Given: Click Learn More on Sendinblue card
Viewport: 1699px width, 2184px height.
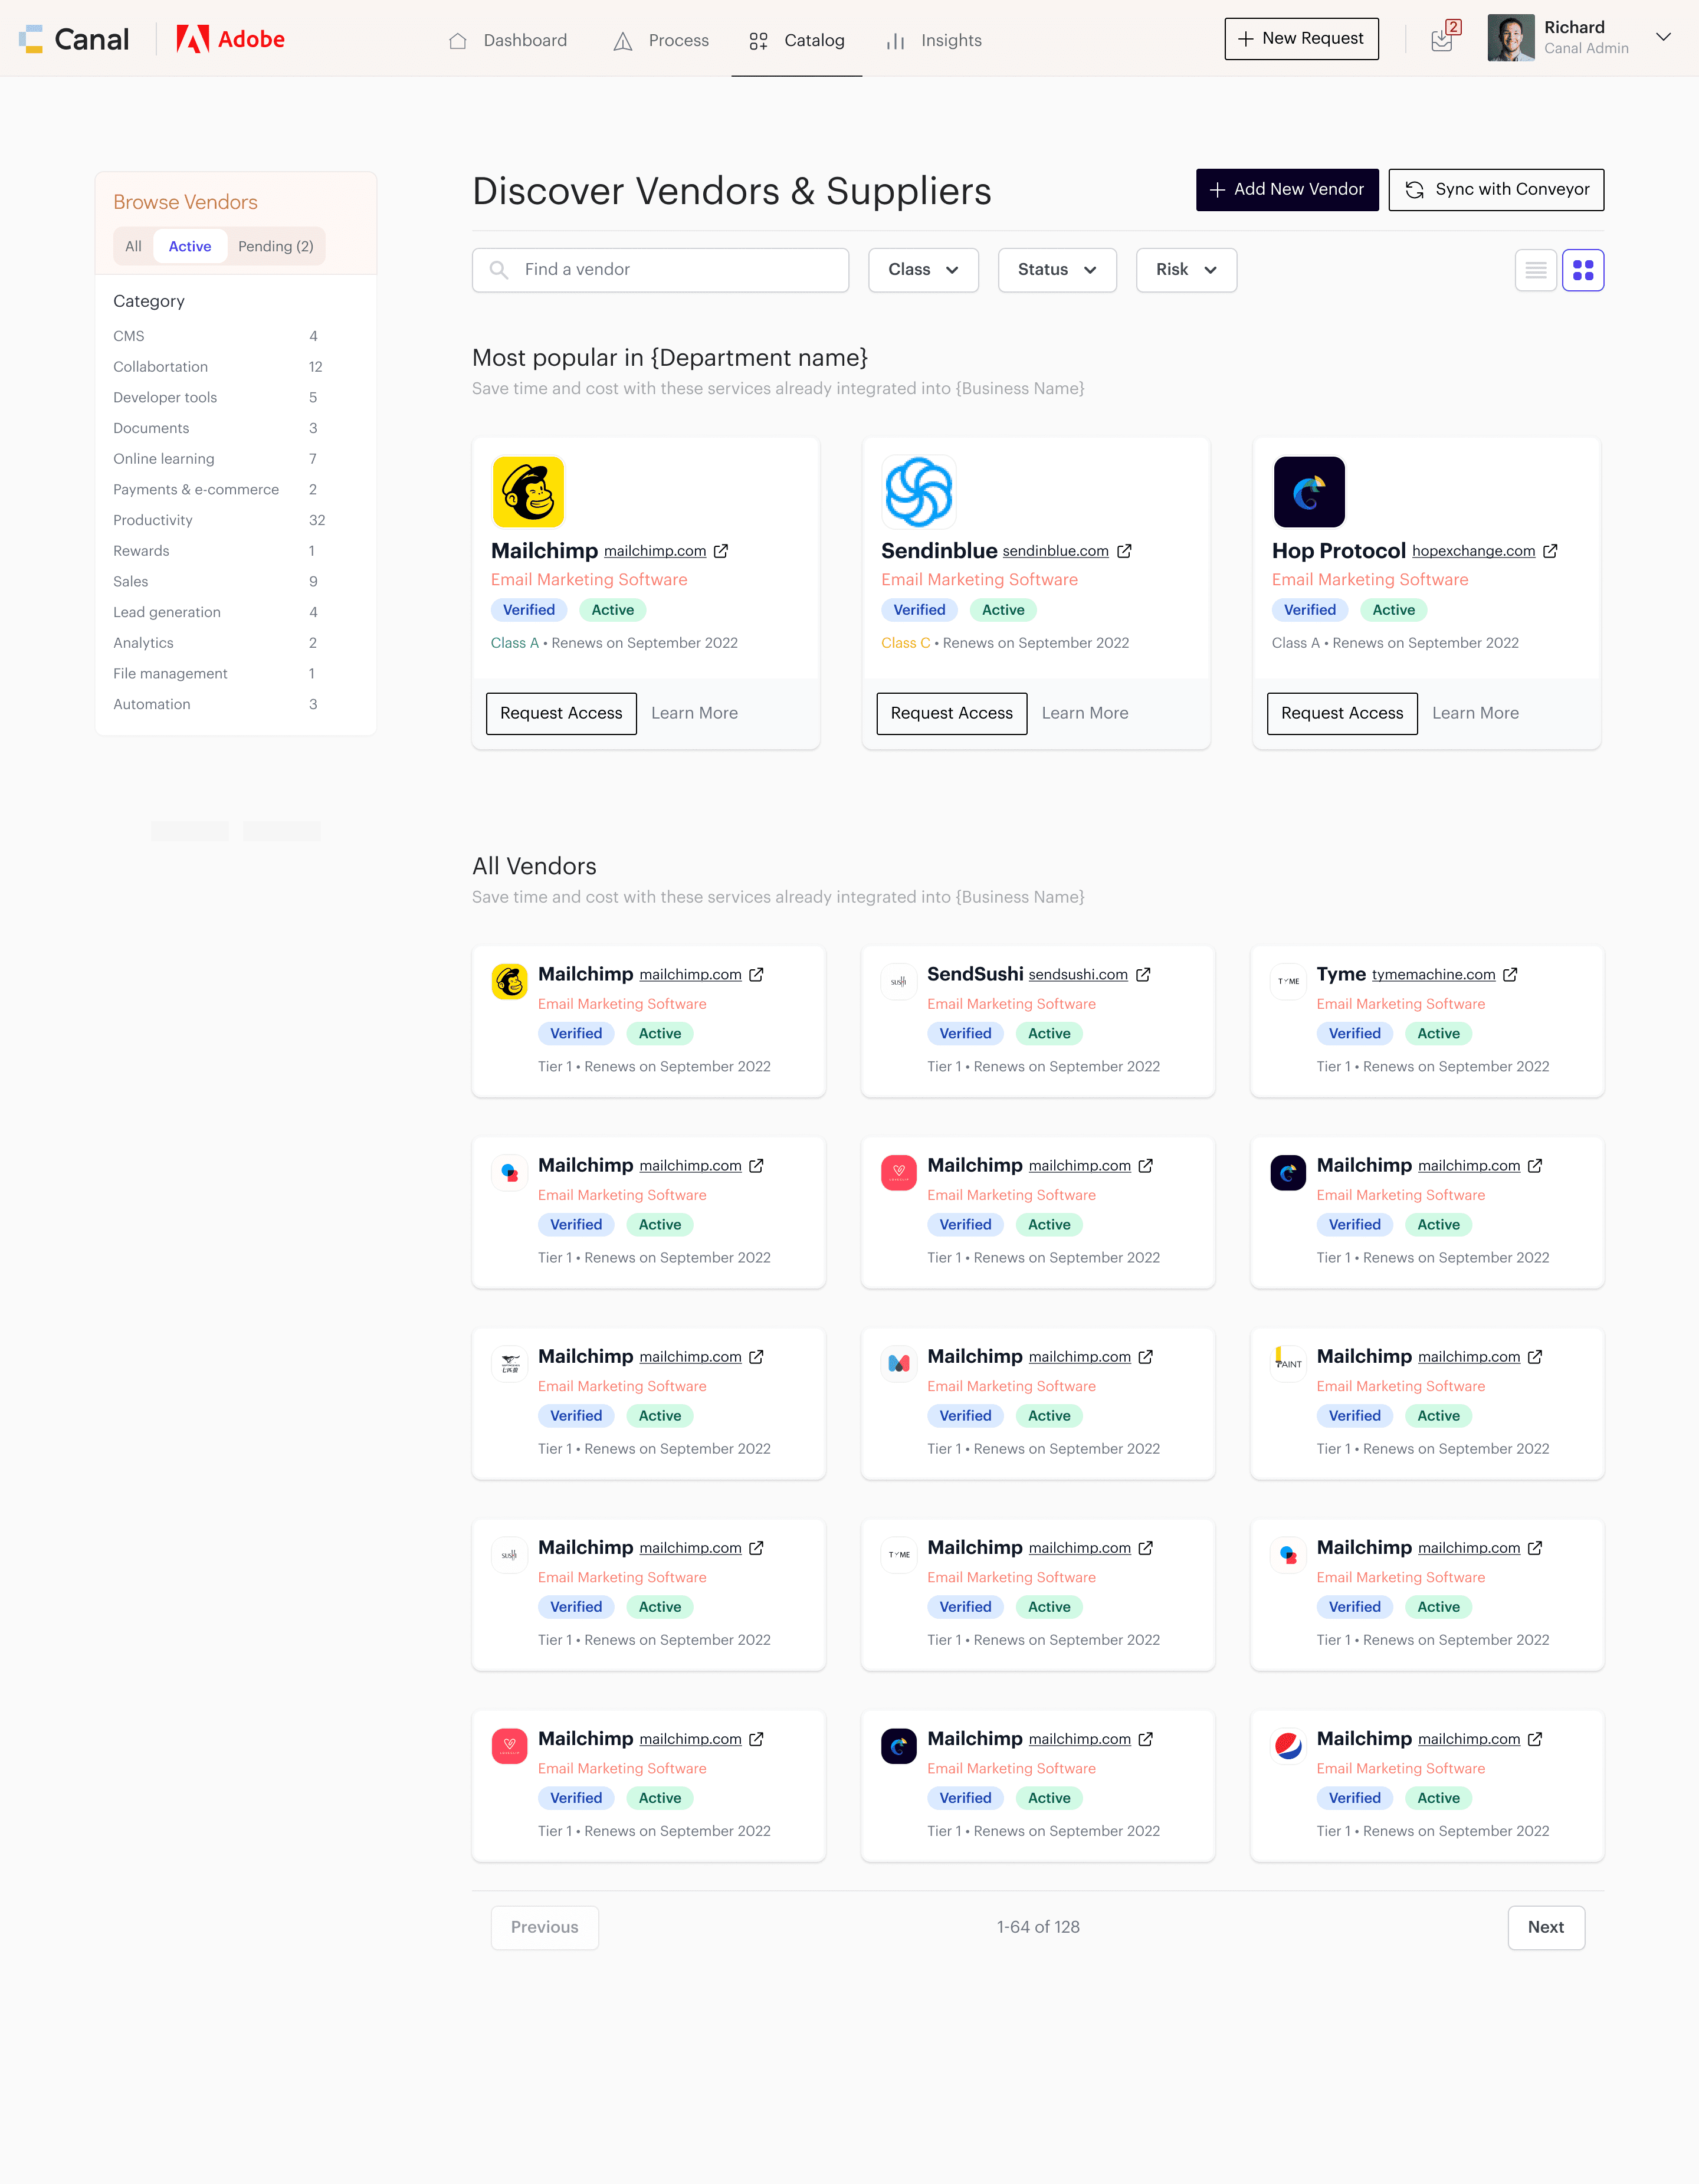Looking at the screenshot, I should [x=1085, y=713].
